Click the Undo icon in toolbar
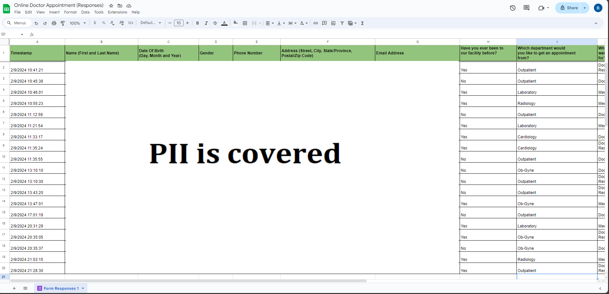Viewport: 609px width, 294px height. (36, 23)
